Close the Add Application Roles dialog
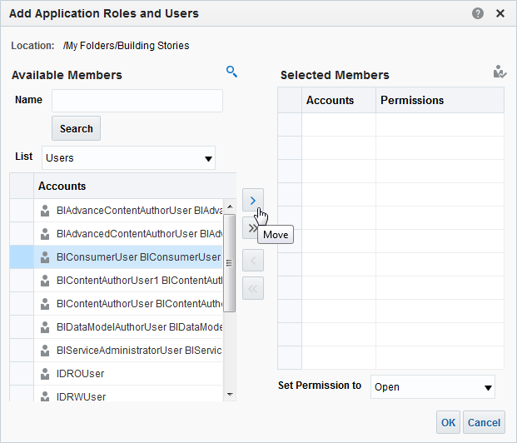The width and height of the screenshot is (517, 443). pyautogui.click(x=500, y=13)
